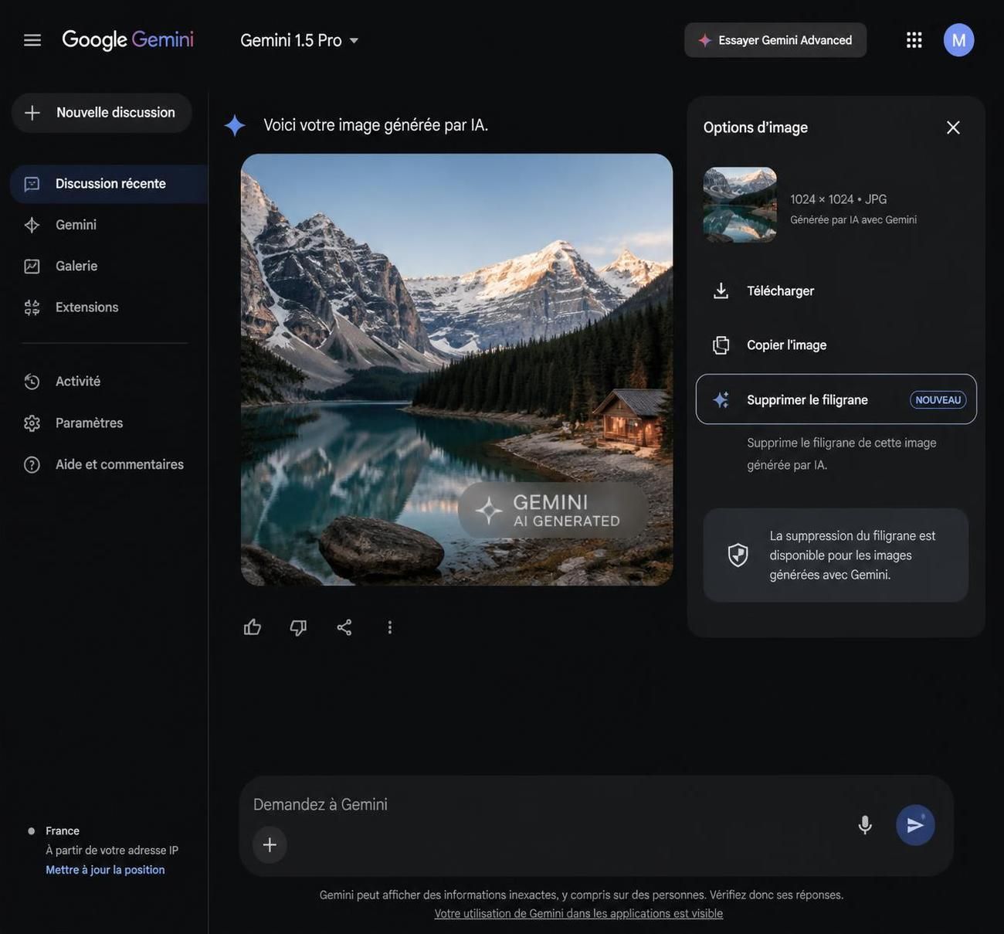1004x934 pixels.
Task: Click the Galerie image icon
Action: click(x=32, y=267)
